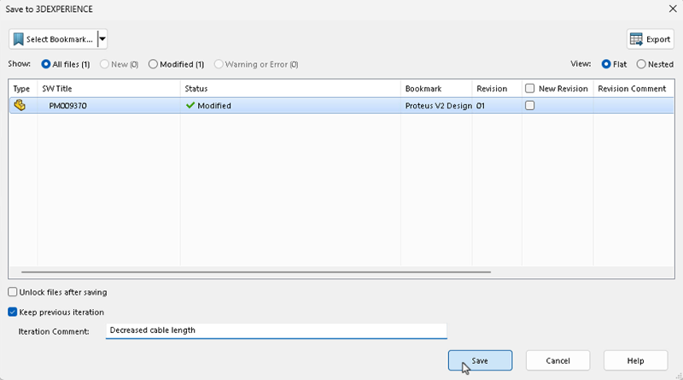This screenshot has height=380, width=683.
Task: Click the Modified status text in PM009370 row
Action: point(214,105)
